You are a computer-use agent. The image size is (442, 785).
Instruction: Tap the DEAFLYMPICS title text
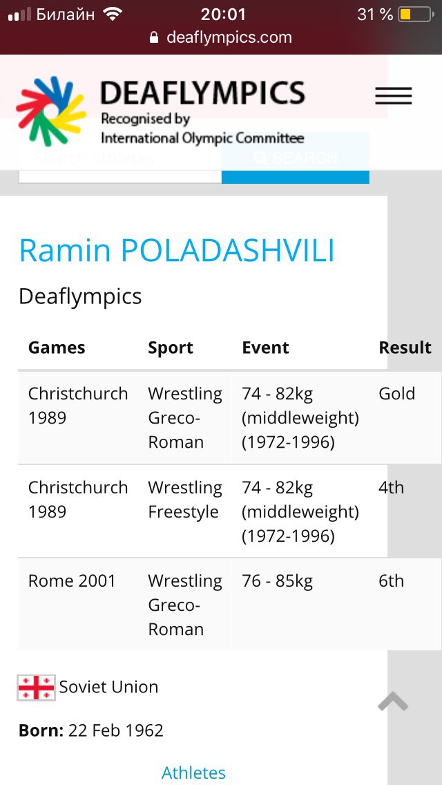tap(202, 93)
